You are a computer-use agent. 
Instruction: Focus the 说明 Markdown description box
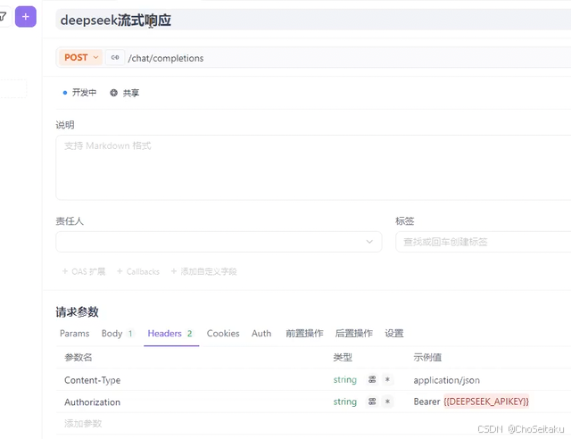(313, 168)
